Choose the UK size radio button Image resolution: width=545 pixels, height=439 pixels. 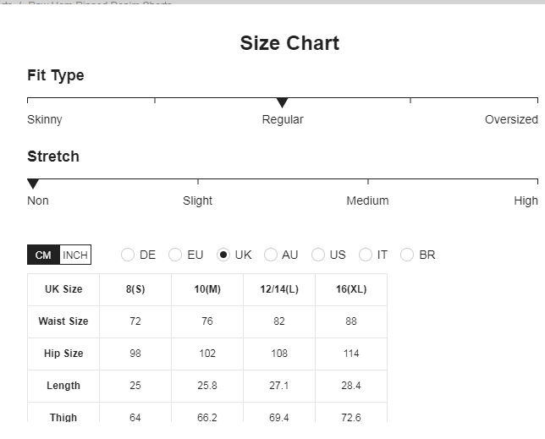click(223, 255)
